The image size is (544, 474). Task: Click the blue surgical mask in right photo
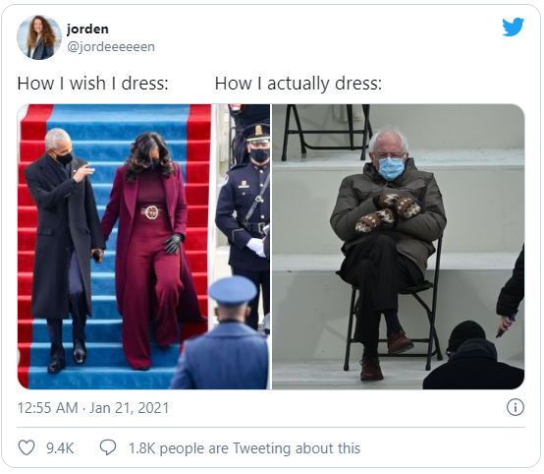point(391,168)
